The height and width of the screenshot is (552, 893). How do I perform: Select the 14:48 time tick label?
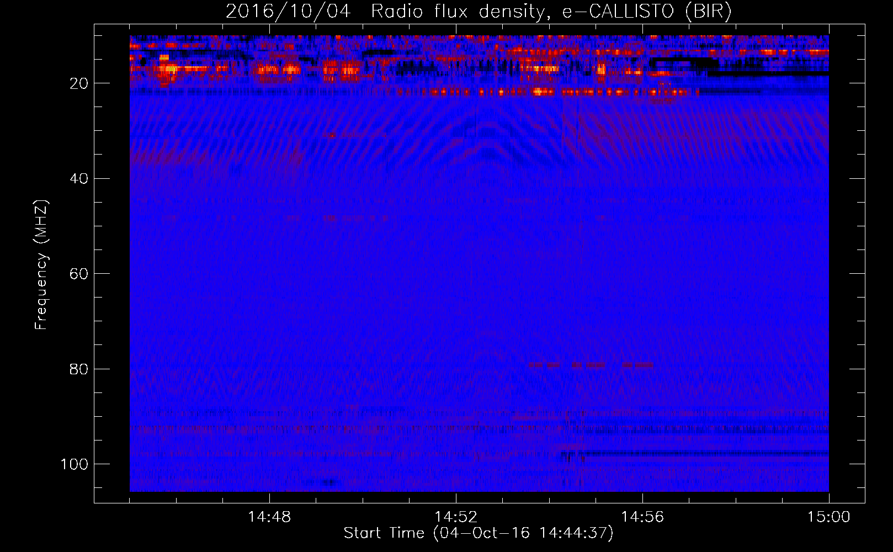coord(269,517)
